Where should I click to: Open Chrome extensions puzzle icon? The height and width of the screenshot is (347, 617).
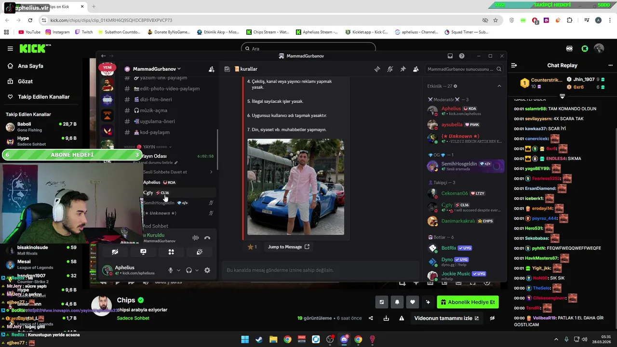coord(570,20)
